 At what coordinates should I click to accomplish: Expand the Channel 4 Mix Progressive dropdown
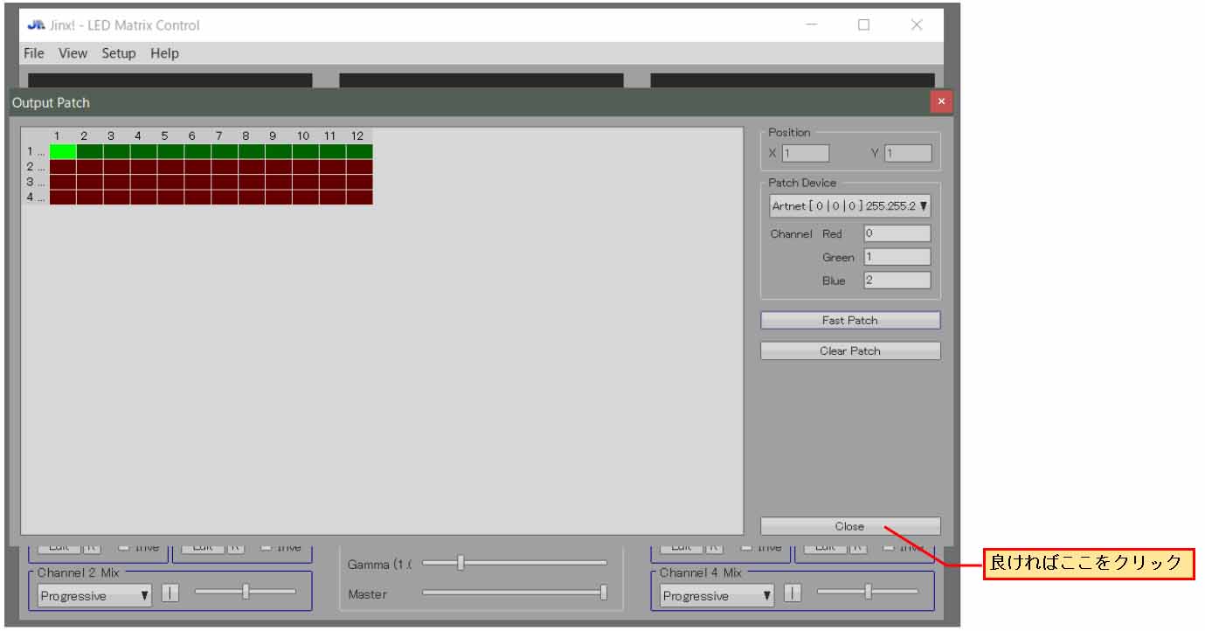[x=717, y=596]
